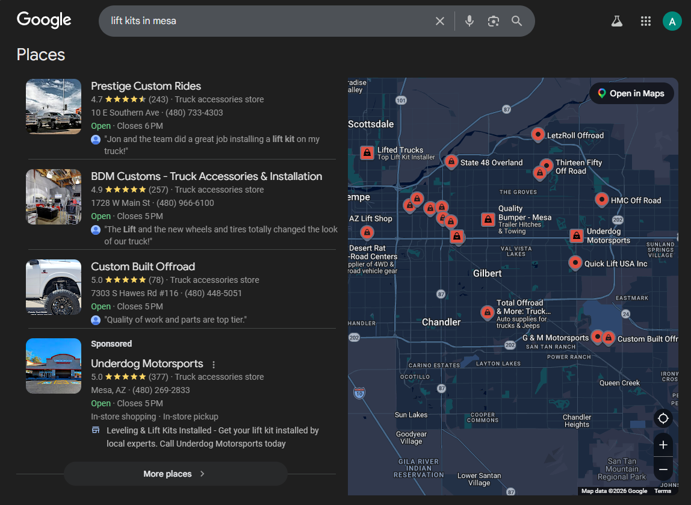Open in Maps button on the map

[631, 93]
